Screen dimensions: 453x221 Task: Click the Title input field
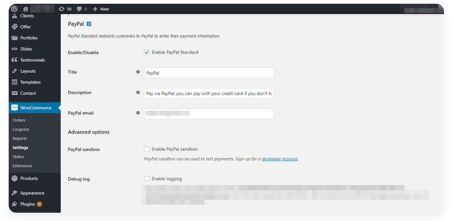(209, 73)
